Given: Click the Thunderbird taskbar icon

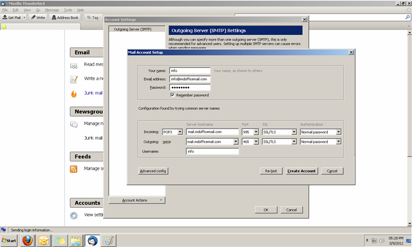Looking at the screenshot, I should tap(91, 241).
